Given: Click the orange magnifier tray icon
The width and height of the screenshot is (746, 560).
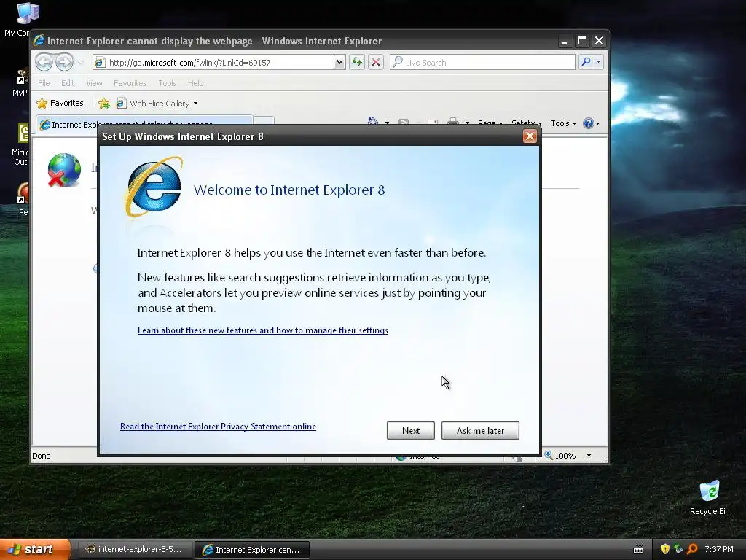Looking at the screenshot, I should point(692,549).
